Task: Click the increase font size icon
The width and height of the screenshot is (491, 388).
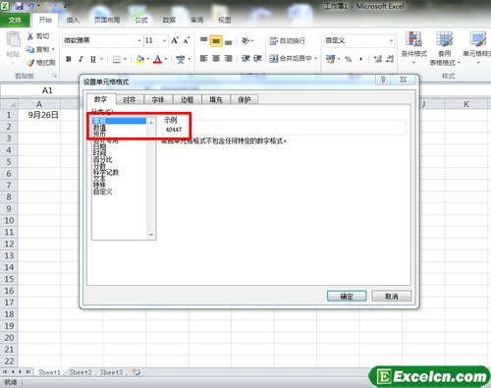Action: click(x=175, y=40)
